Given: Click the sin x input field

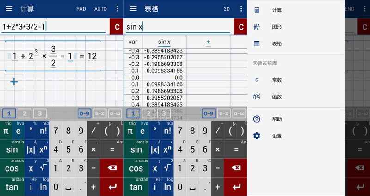Looking at the screenshot, I should click(x=178, y=27).
